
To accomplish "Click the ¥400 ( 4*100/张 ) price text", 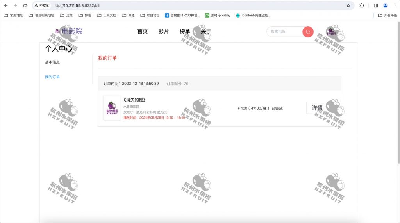I will tap(253, 109).
